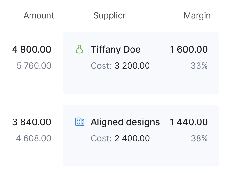Screen dimensions: 236x173
Task: Click the 3 200.00 cost value
Action: 132,66
